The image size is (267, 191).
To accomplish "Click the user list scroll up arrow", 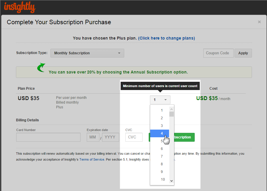I will [x=171, y=109].
